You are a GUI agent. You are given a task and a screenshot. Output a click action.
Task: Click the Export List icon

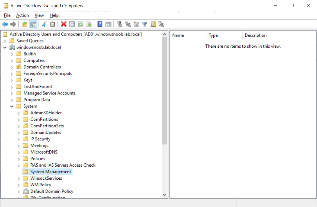[x=89, y=24]
